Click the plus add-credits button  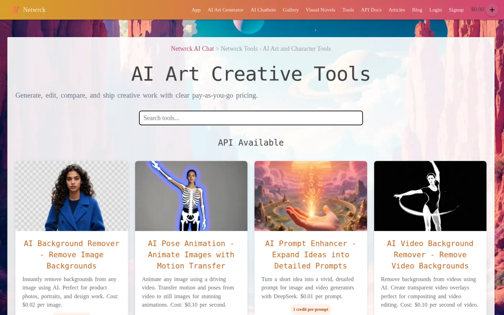(492, 10)
